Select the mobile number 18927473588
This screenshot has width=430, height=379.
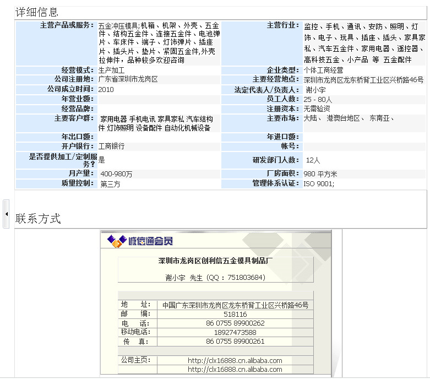(x=235, y=333)
